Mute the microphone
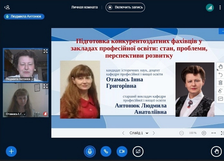The width and height of the screenshot is (224, 161). click(x=90, y=151)
